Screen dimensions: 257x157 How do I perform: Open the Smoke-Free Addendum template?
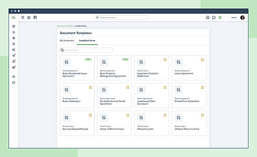(189, 96)
